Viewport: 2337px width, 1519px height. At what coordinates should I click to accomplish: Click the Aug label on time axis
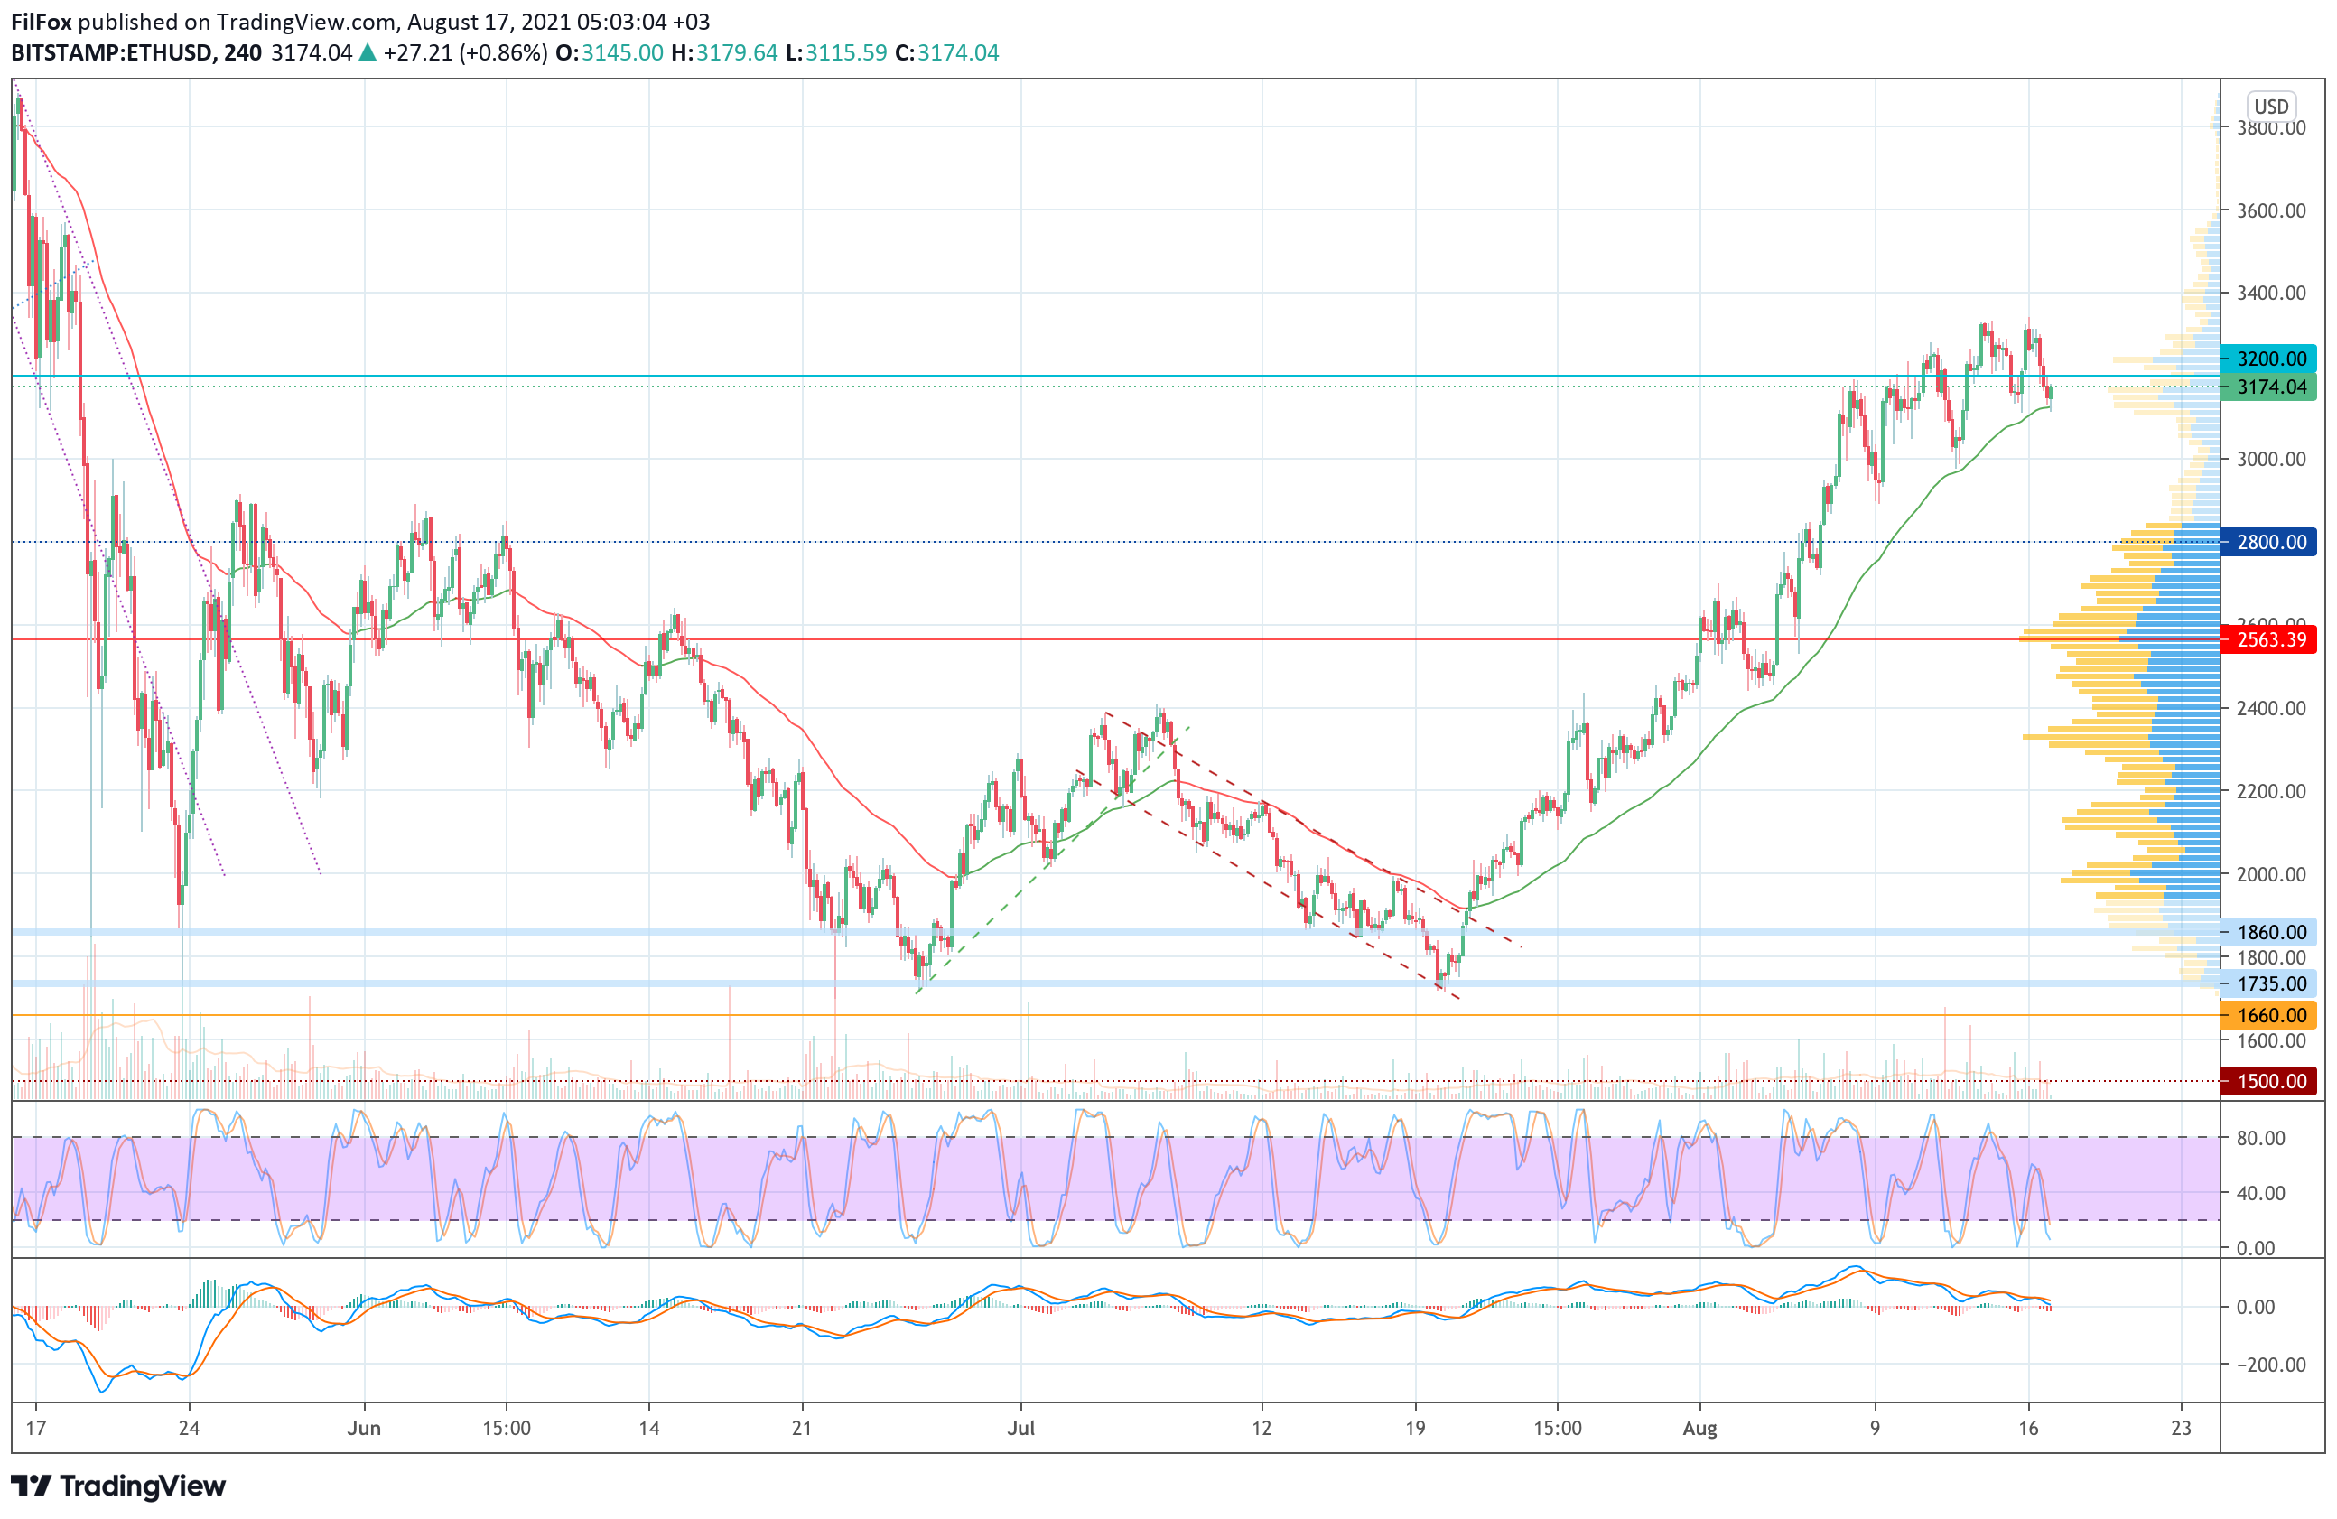(x=1699, y=1428)
